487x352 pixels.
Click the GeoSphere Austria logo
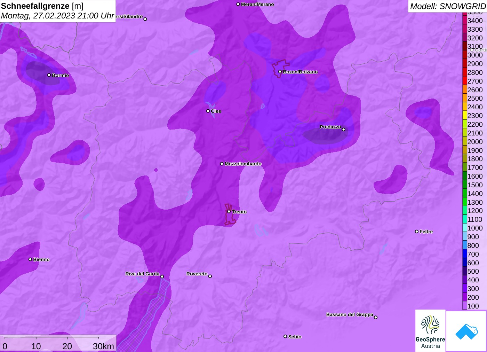click(x=430, y=331)
